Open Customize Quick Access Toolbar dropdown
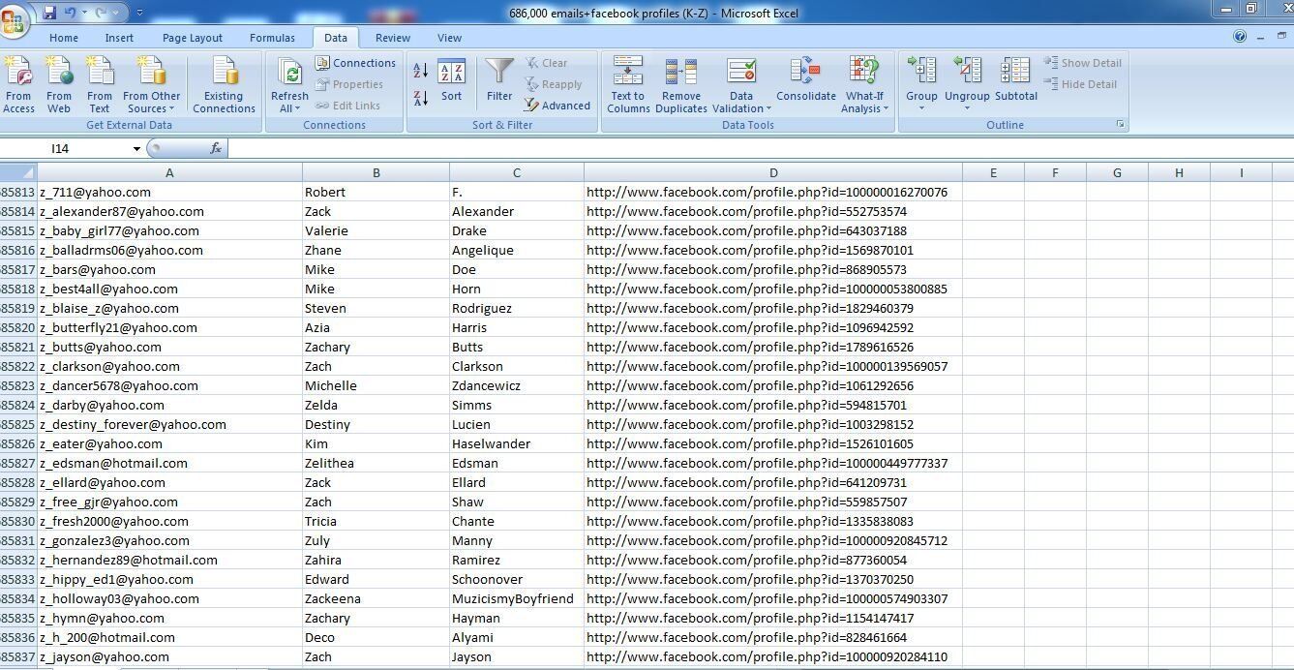Image resolution: width=1294 pixels, height=670 pixels. click(x=139, y=13)
